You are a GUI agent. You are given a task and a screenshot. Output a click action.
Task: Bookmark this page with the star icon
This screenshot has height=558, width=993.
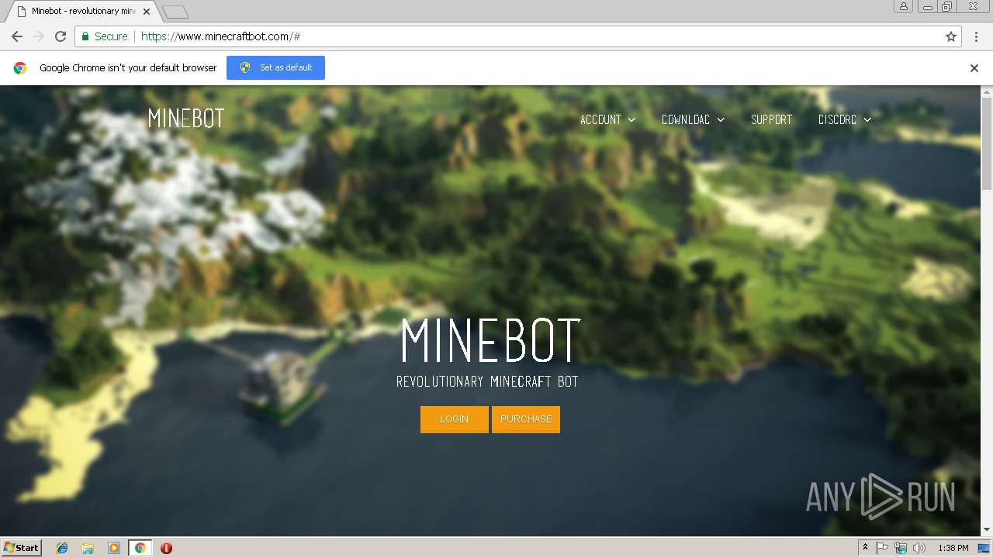point(951,36)
